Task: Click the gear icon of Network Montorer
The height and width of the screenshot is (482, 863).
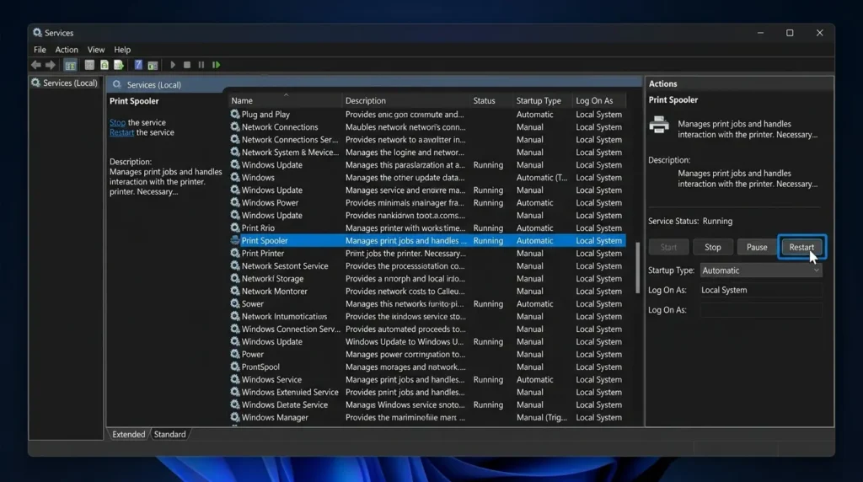Action: tap(235, 291)
